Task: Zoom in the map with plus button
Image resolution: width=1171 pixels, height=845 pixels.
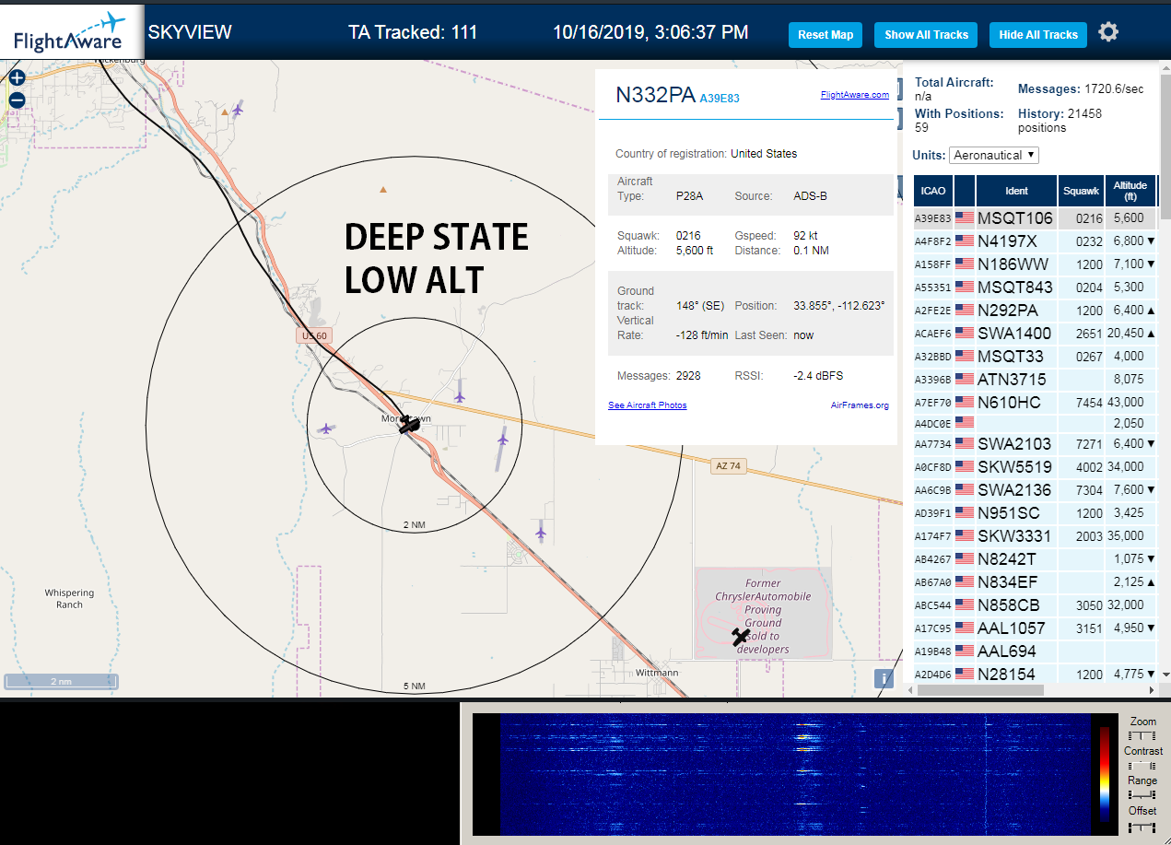Action: pos(17,78)
